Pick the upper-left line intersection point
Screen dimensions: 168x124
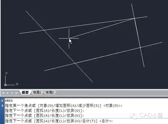pos(44,31)
